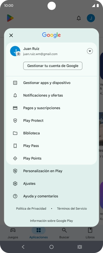
Task: Tap the Notificaciones y ofertas bell icon
Action: pos(15,95)
